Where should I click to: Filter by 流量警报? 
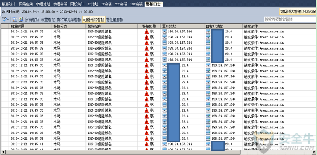click(48, 20)
